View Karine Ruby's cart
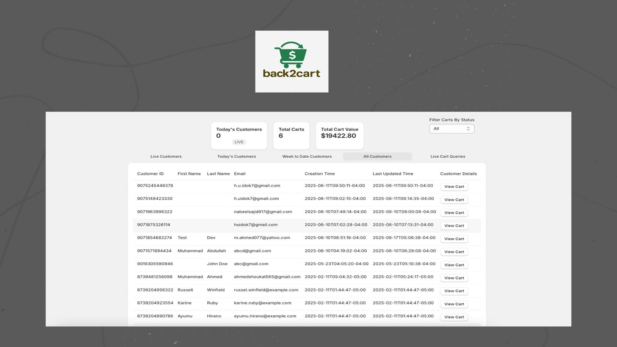 click(454, 304)
